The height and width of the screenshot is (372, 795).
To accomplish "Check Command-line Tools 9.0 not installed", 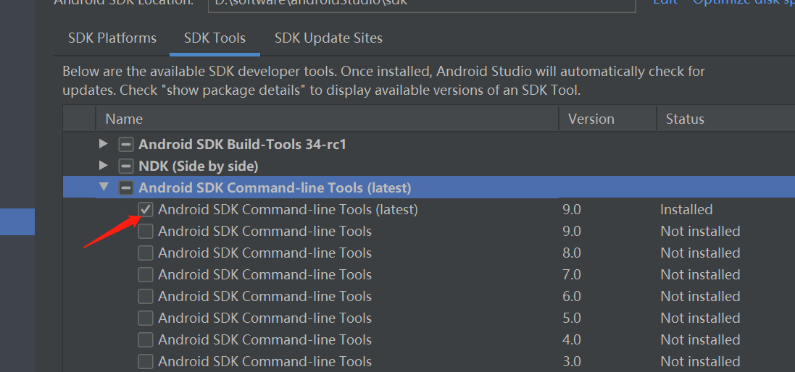I will [146, 232].
